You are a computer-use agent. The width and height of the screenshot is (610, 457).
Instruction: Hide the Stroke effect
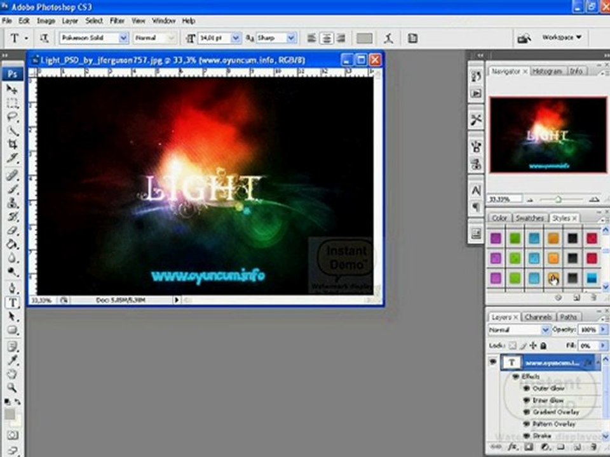(527, 435)
